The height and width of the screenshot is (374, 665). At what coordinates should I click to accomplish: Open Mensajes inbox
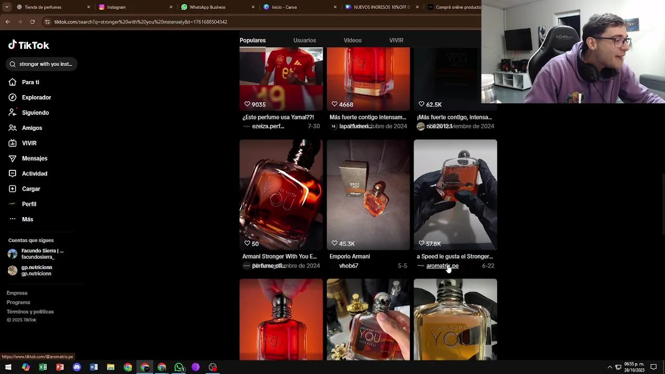28,158
